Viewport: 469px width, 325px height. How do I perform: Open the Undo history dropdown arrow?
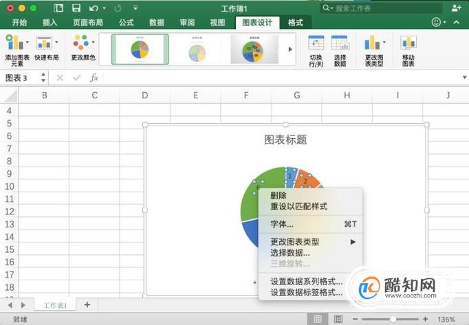[104, 8]
